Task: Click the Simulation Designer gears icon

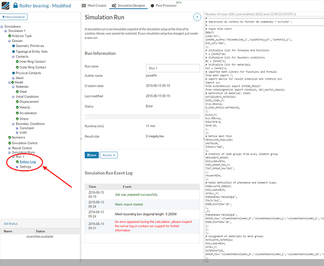Action: (114, 5)
